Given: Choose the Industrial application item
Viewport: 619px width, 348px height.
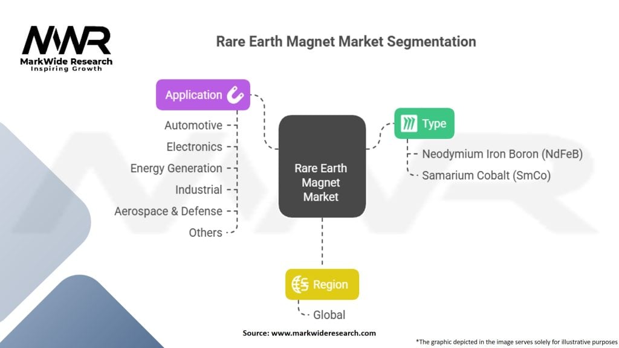Looking at the screenshot, I should click(x=198, y=190).
